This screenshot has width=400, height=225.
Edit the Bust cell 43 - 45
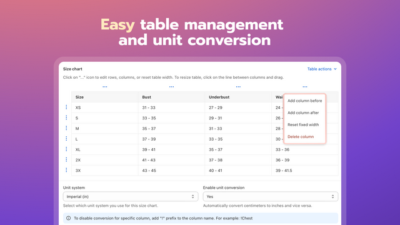171,171
